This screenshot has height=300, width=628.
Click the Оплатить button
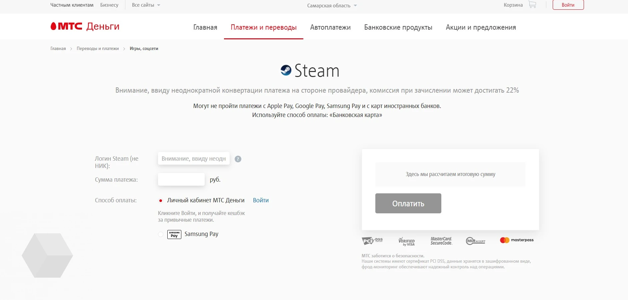[x=408, y=203]
